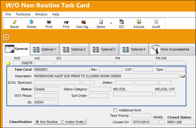
Task: Open the Help menu
Action: point(56,14)
